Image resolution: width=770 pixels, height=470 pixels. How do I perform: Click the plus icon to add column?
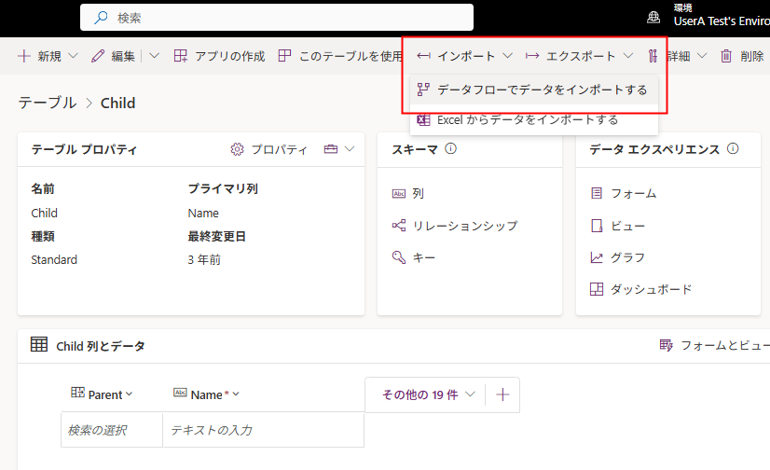click(x=503, y=394)
